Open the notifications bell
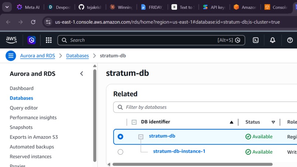This screenshot has width=297, height=167. [x=273, y=40]
